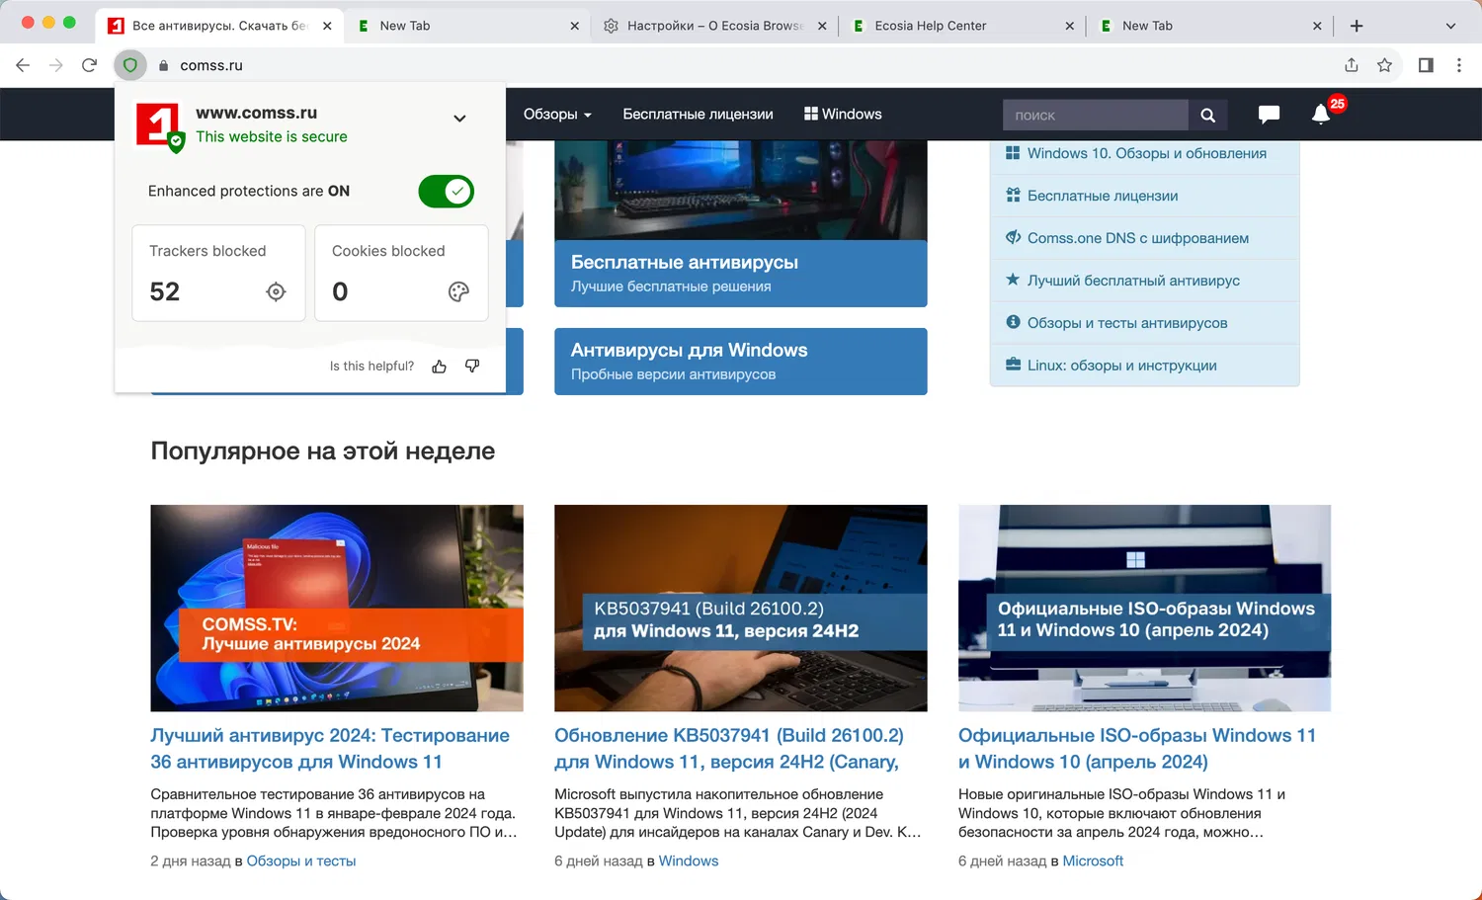Click the Популярное на этой неделе heading
Viewport: 1482px width, 900px height.
(x=323, y=451)
